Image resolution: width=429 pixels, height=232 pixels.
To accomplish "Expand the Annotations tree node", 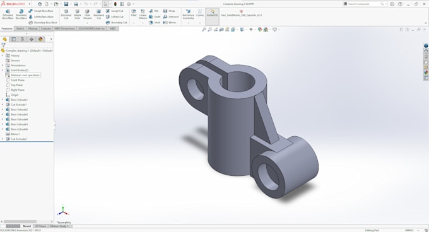I will 3,66.
